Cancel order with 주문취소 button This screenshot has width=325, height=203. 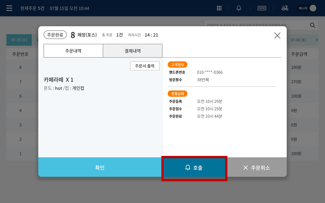click(257, 167)
